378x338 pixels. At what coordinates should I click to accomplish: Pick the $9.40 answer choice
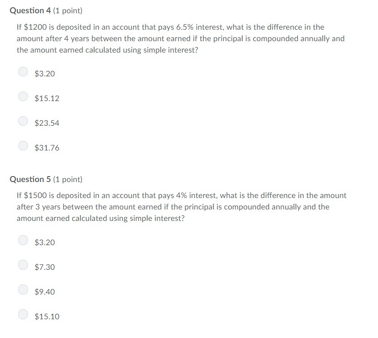pyautogui.click(x=23, y=290)
